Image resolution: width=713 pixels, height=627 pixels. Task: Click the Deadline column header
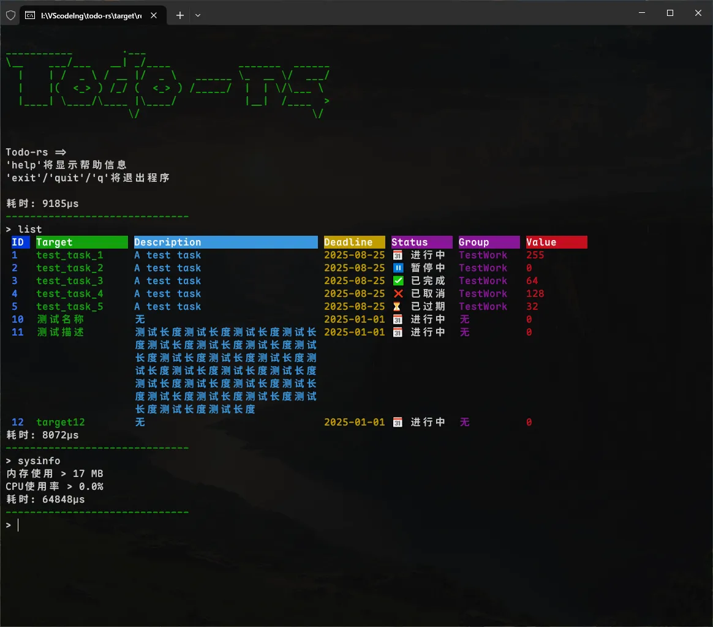coord(354,242)
